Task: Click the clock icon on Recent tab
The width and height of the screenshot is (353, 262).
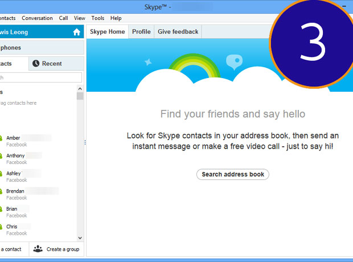Action: pos(36,63)
